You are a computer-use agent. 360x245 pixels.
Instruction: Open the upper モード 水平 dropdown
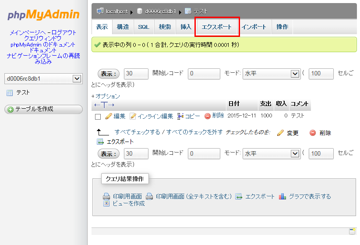point(272,74)
